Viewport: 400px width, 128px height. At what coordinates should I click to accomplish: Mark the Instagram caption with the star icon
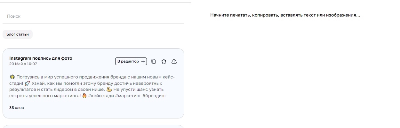164,61
